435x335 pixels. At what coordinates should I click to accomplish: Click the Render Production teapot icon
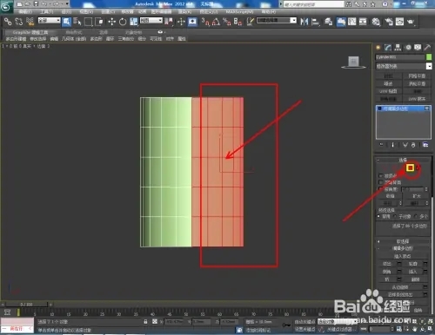tap(411, 22)
